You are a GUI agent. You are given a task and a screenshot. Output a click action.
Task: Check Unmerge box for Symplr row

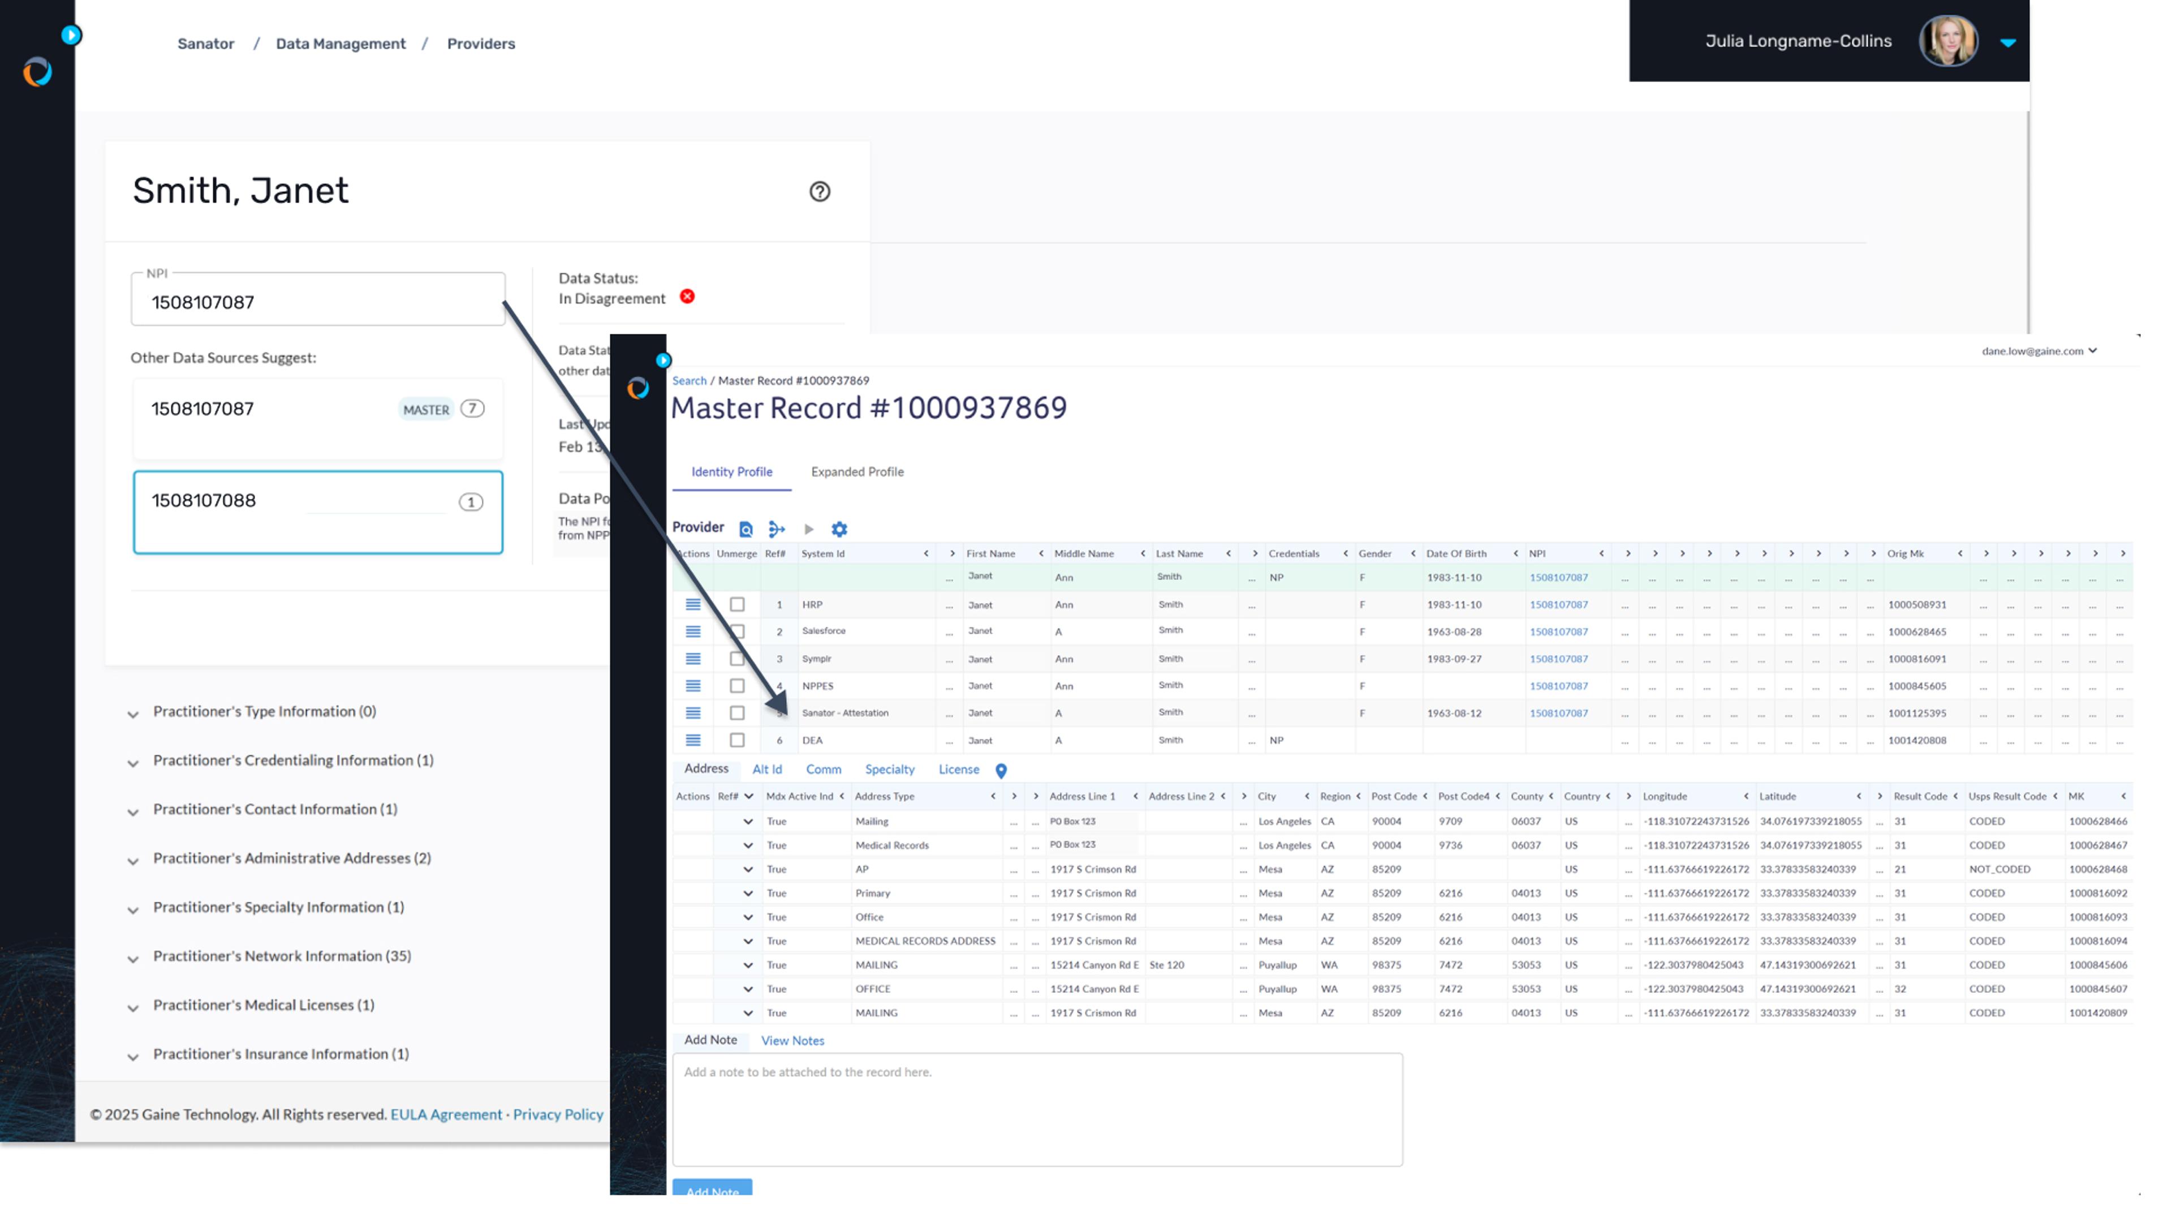click(737, 658)
